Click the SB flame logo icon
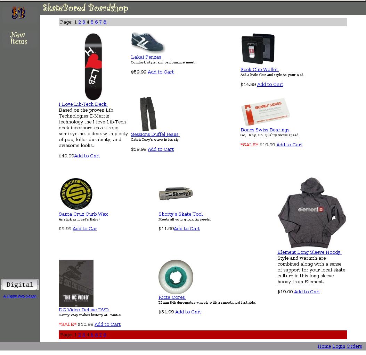 (x=18, y=13)
